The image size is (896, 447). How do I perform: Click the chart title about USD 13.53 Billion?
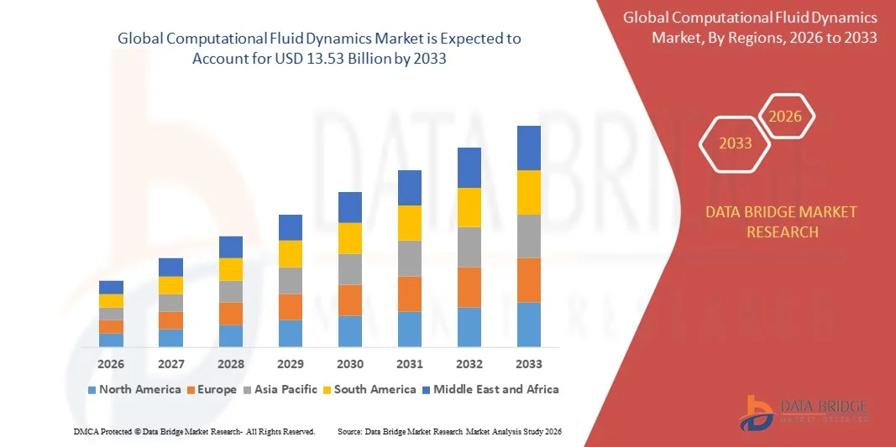[x=319, y=49]
